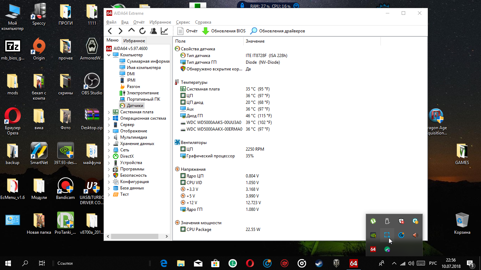Go forward with the toolbar right arrow
481x270 pixels.
[x=121, y=31]
